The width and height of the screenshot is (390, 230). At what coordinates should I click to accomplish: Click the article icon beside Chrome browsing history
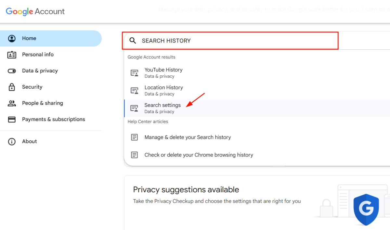pyautogui.click(x=134, y=155)
